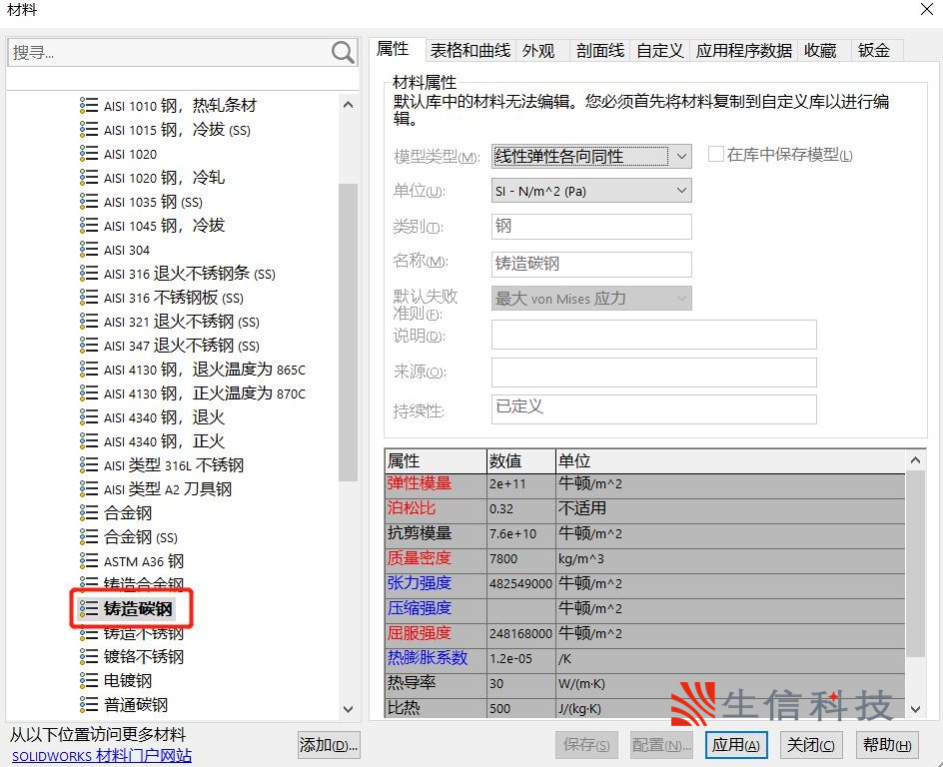Click properties table scroll up arrow
This screenshot has width=943, height=767.
915,460
